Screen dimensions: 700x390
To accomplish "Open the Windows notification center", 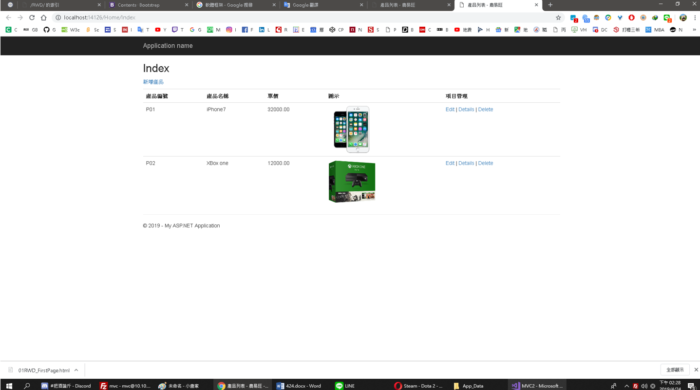I will [x=691, y=386].
